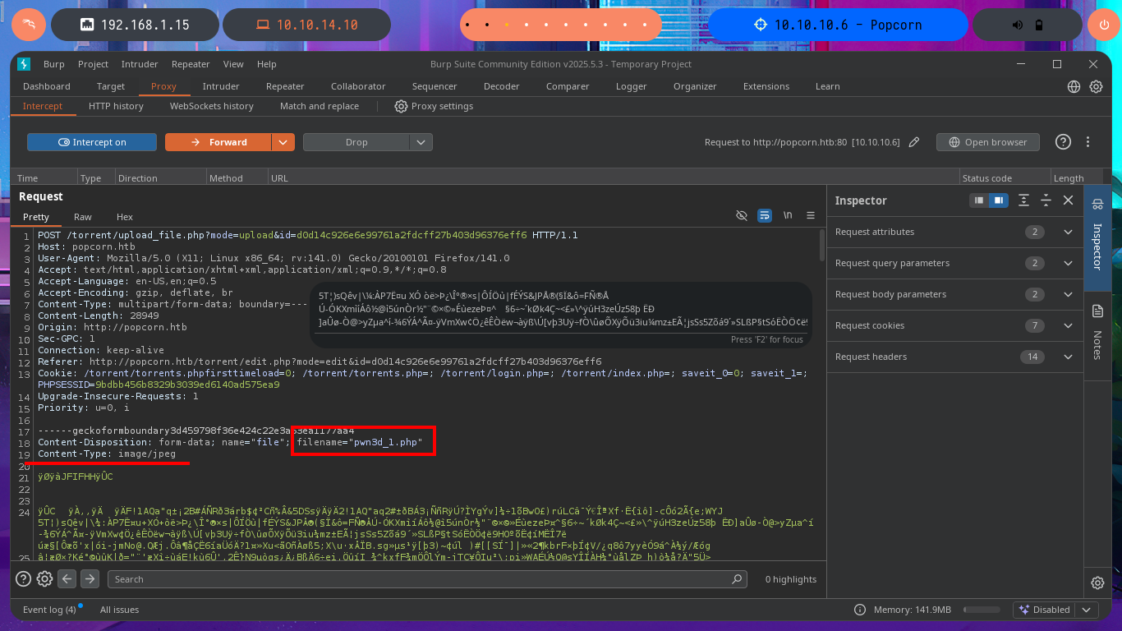Switch request view to Raw tab
The width and height of the screenshot is (1122, 631).
tap(83, 217)
